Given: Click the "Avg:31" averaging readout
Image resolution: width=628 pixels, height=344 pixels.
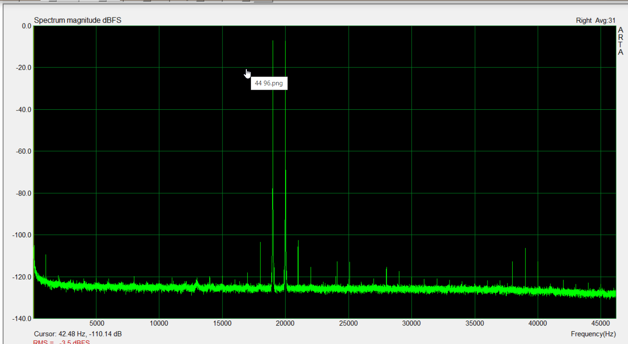Looking at the screenshot, I should pyautogui.click(x=605, y=20).
